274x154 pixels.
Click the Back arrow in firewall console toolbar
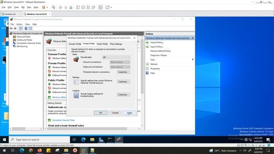[11, 28]
